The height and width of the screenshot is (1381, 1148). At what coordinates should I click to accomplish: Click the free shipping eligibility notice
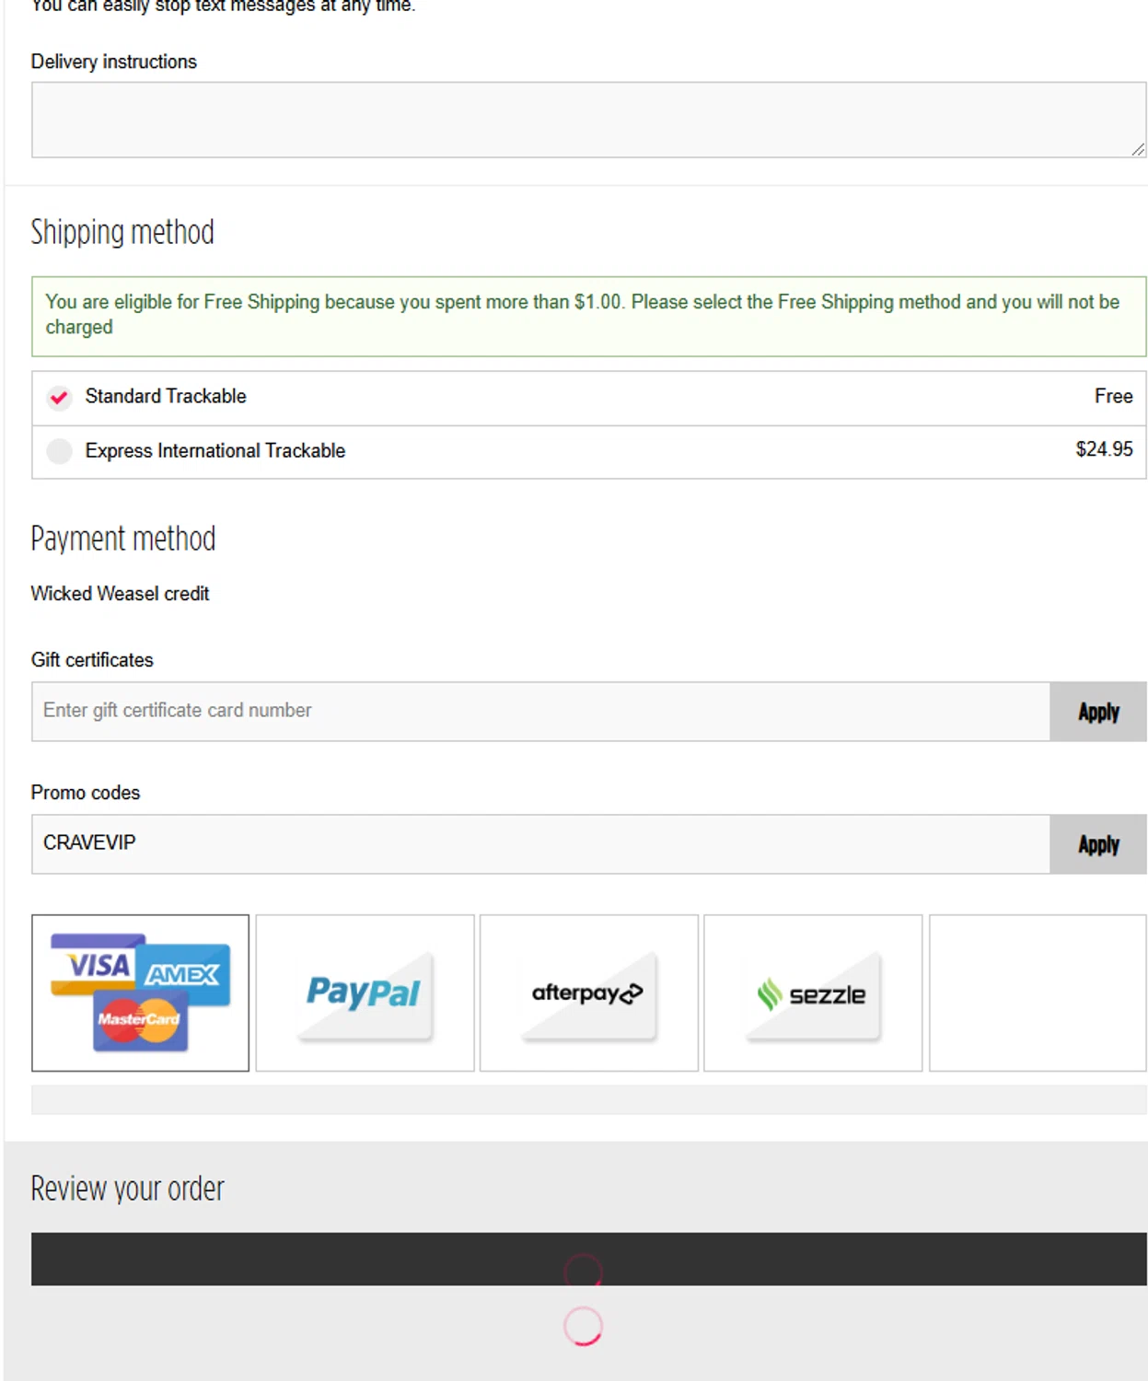[x=588, y=316]
